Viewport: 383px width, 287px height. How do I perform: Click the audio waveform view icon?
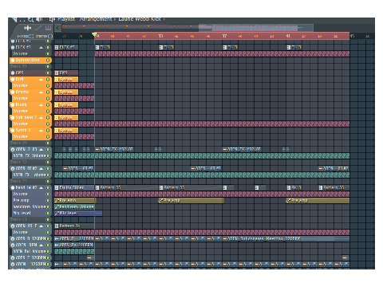pyautogui.click(x=27, y=28)
